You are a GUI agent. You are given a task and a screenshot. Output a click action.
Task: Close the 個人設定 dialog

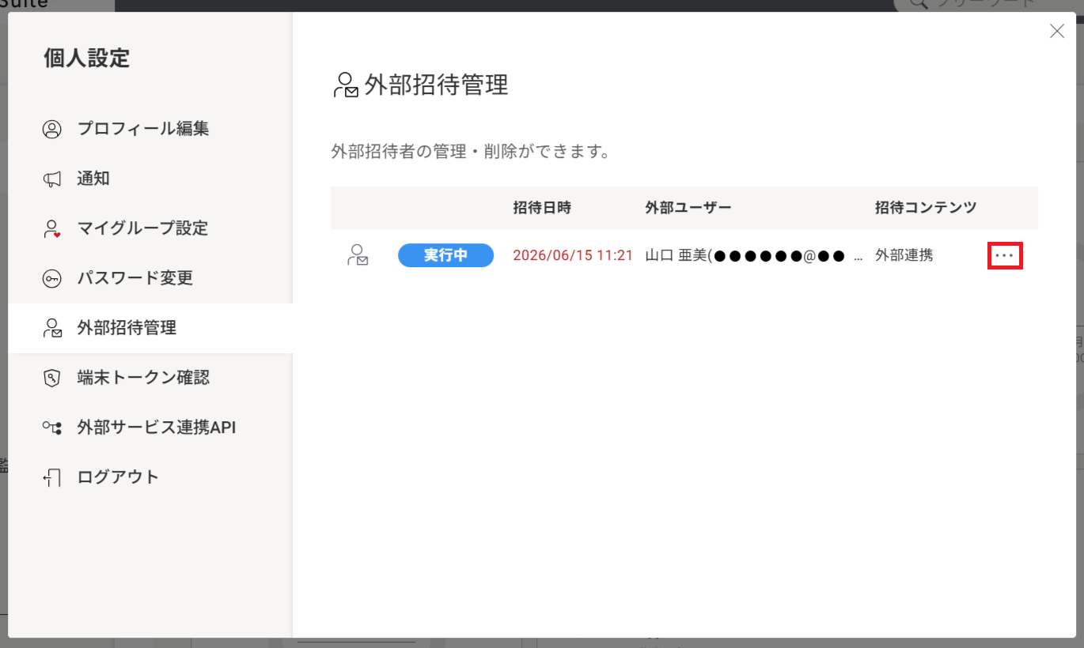tap(1056, 31)
